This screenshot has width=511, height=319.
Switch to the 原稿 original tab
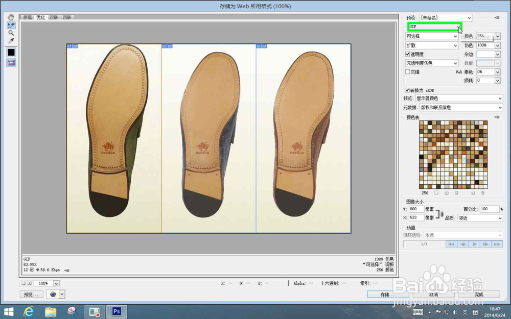pyautogui.click(x=28, y=17)
